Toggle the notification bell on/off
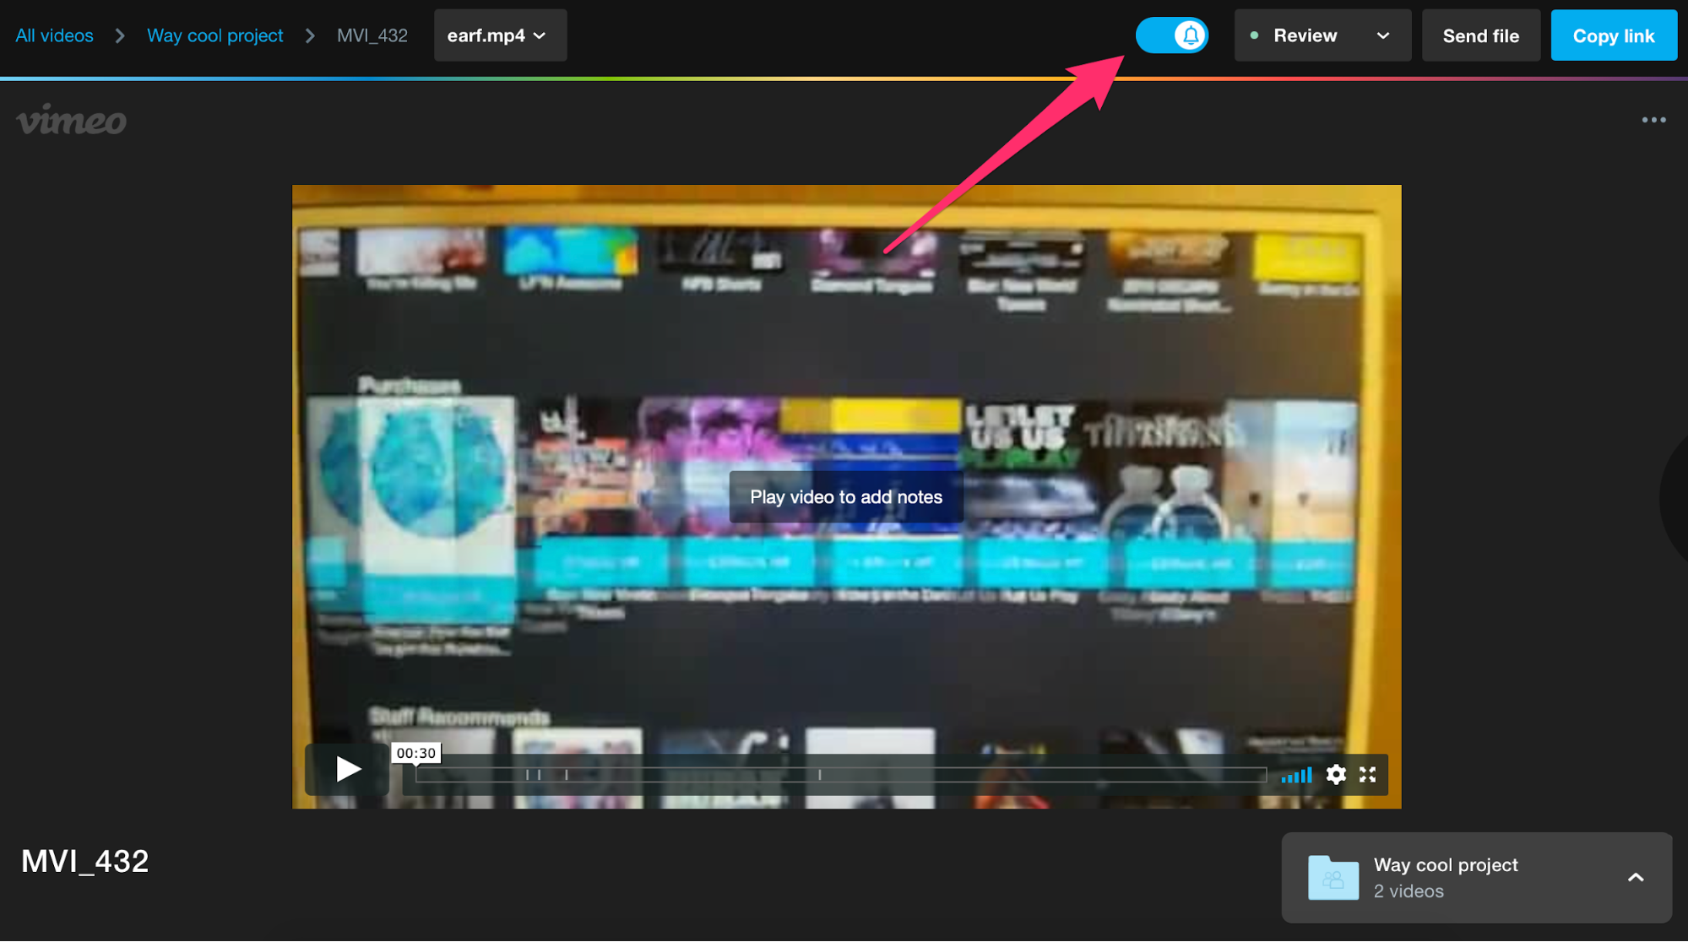 (1173, 36)
